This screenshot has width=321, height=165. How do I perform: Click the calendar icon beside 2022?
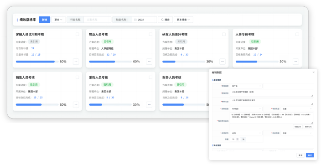coord(135,20)
